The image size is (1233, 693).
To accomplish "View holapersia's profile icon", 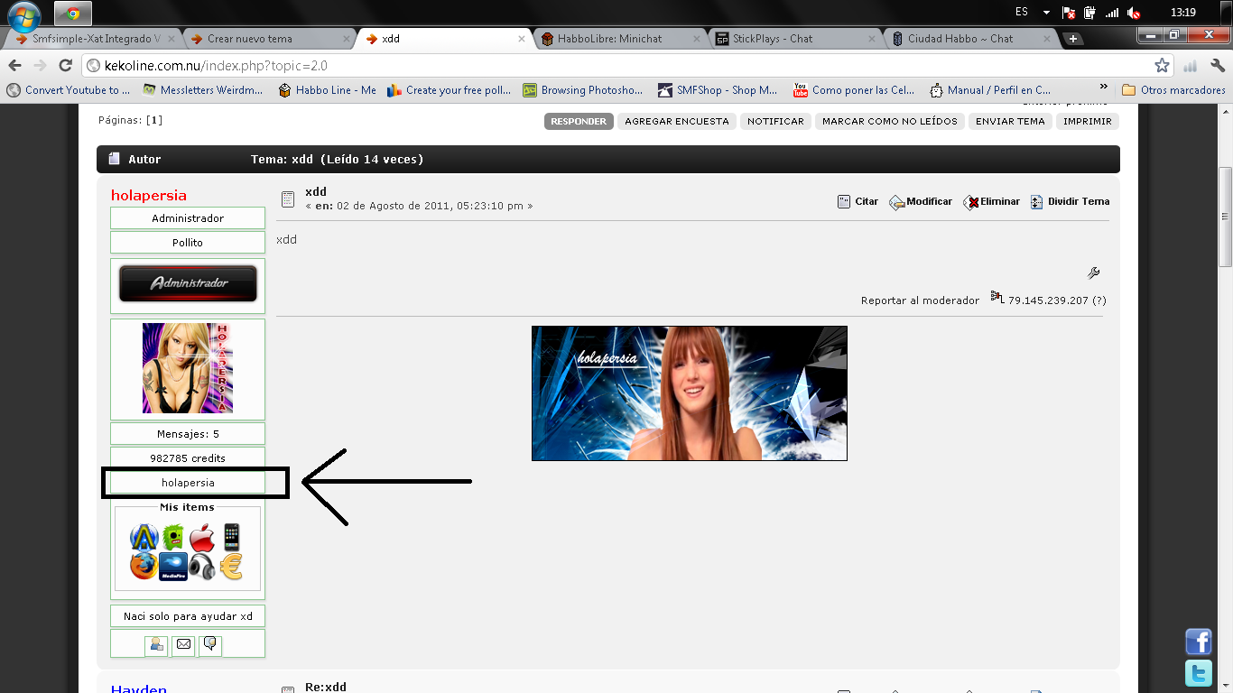I will tap(157, 644).
